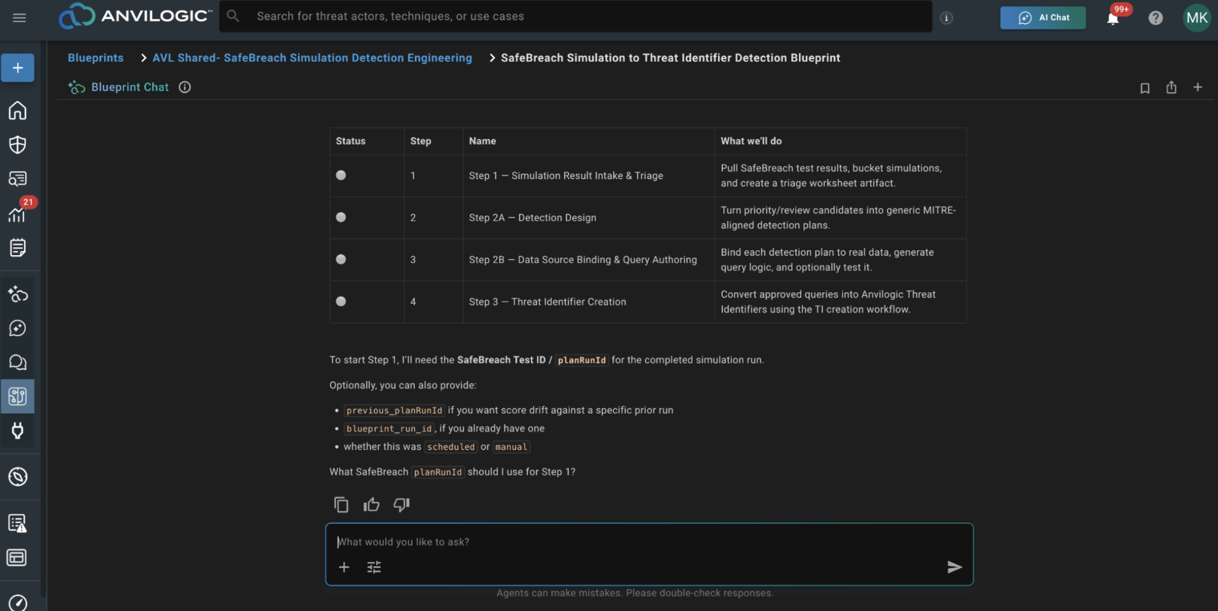Image resolution: width=1218 pixels, height=611 pixels.
Task: Give thumbs up to the response
Action: point(371,505)
